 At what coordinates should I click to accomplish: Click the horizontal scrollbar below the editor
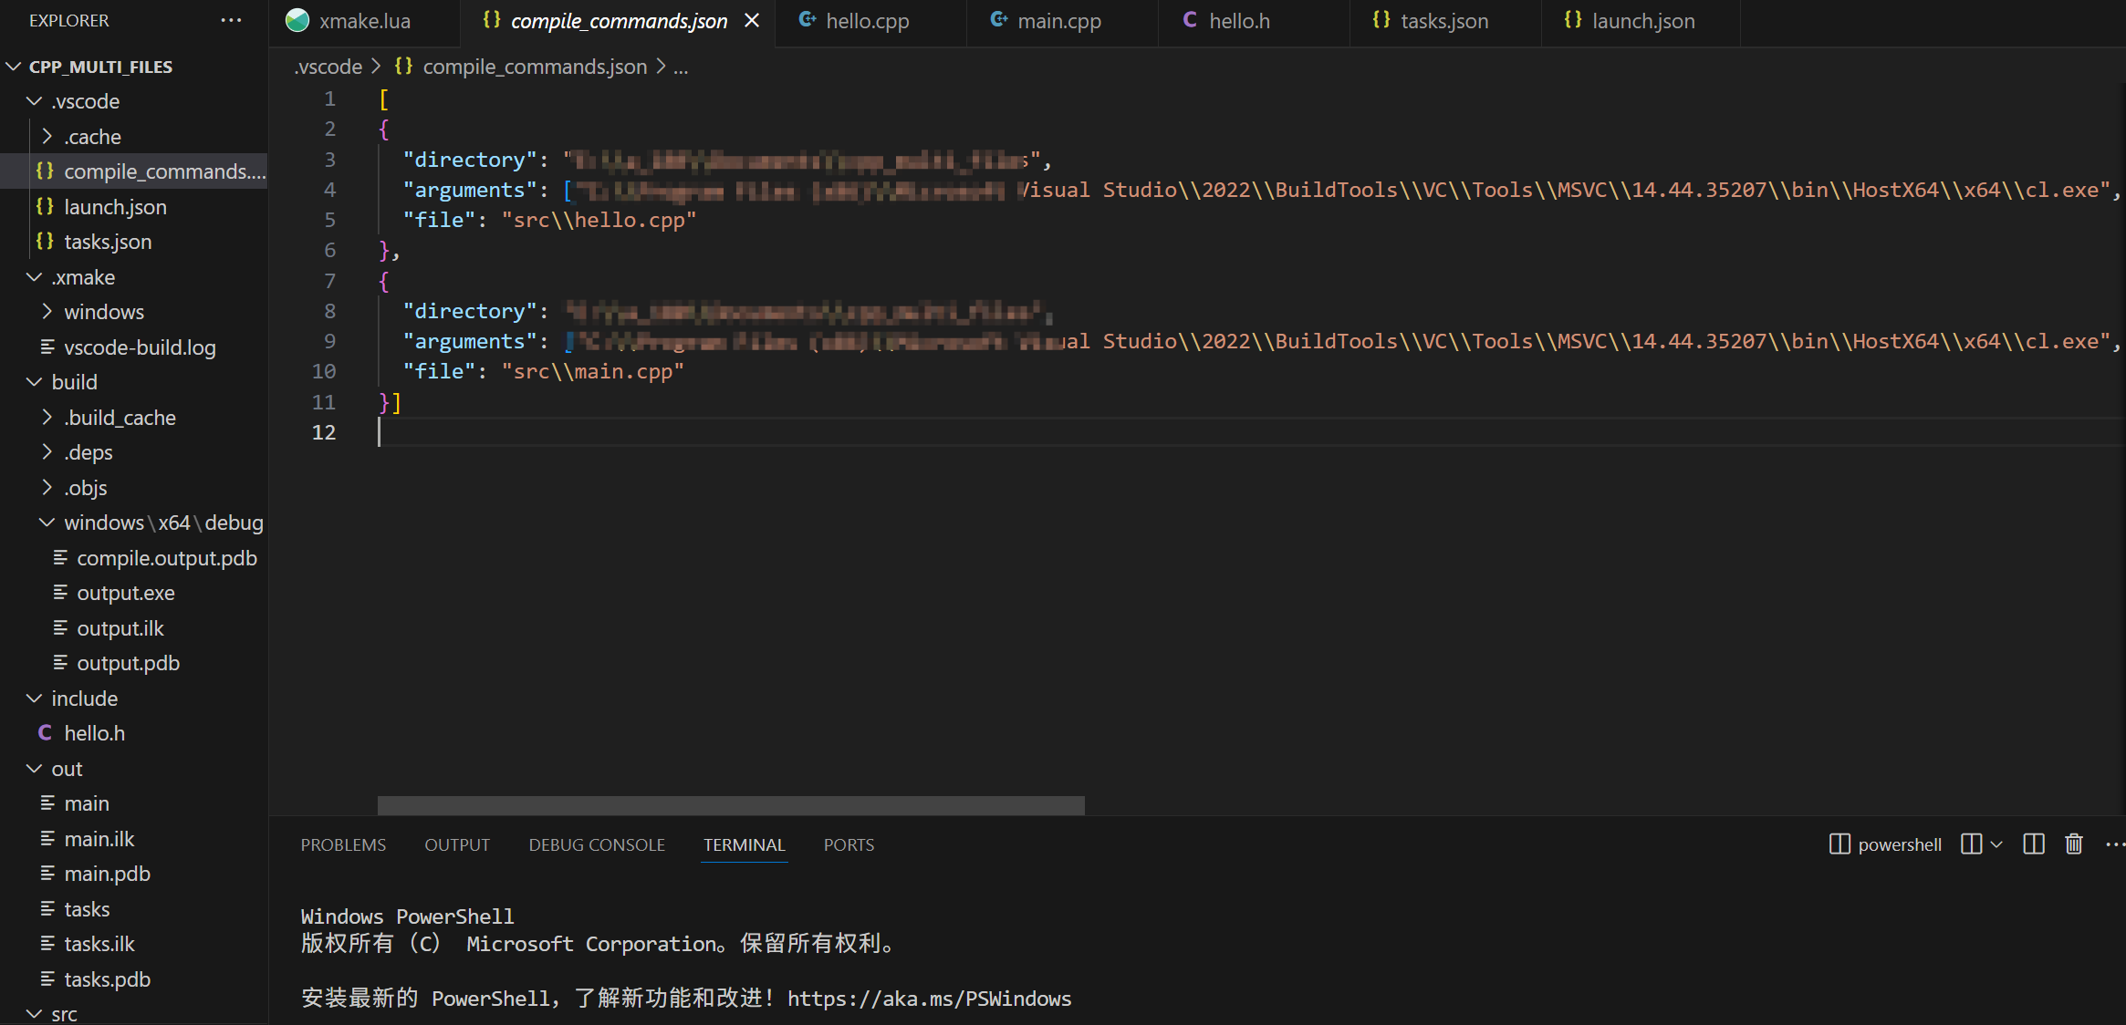[x=730, y=805]
